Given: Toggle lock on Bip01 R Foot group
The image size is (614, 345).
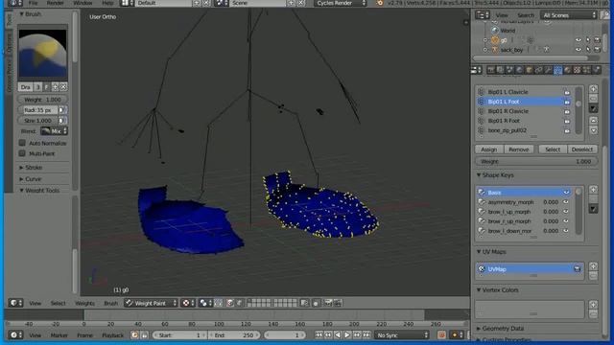Looking at the screenshot, I should (x=567, y=121).
